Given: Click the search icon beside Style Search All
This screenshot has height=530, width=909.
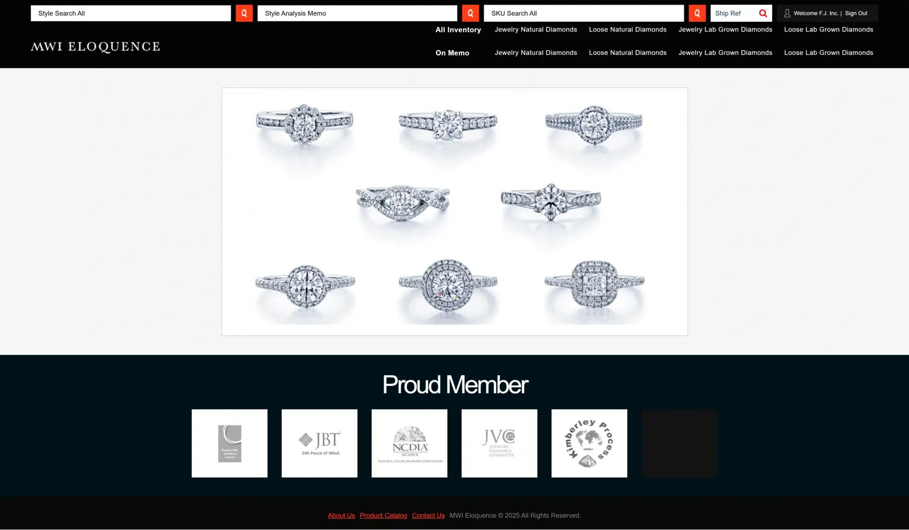Looking at the screenshot, I should [244, 13].
